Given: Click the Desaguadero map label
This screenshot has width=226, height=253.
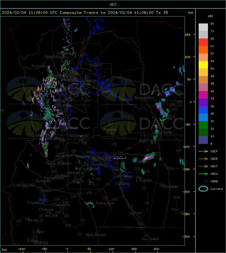Looking at the screenshot, I should (x=145, y=98).
